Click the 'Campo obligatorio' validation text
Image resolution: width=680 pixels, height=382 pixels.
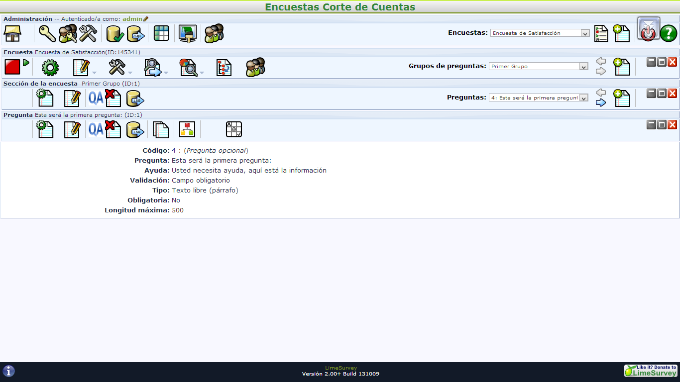click(x=201, y=181)
